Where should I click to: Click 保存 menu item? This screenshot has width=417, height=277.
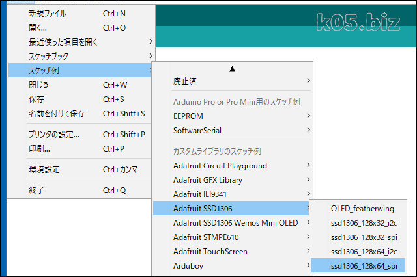coord(81,99)
